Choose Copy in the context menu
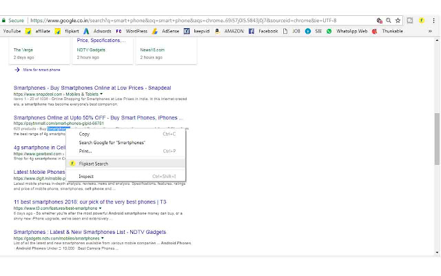The height and width of the screenshot is (276, 441). tap(125, 134)
